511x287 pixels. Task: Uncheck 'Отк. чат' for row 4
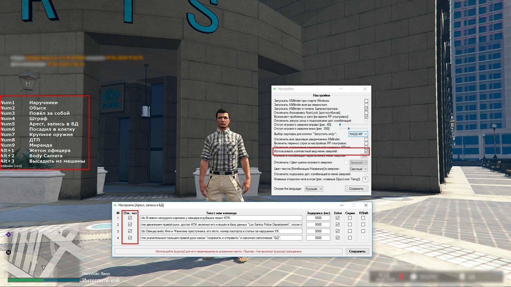click(130, 238)
